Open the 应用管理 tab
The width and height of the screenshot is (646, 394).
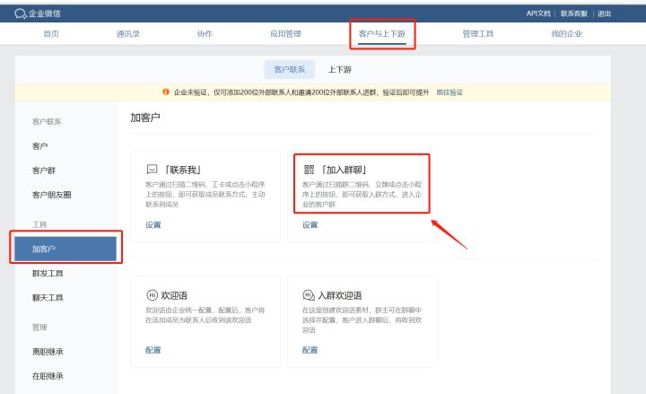285,34
